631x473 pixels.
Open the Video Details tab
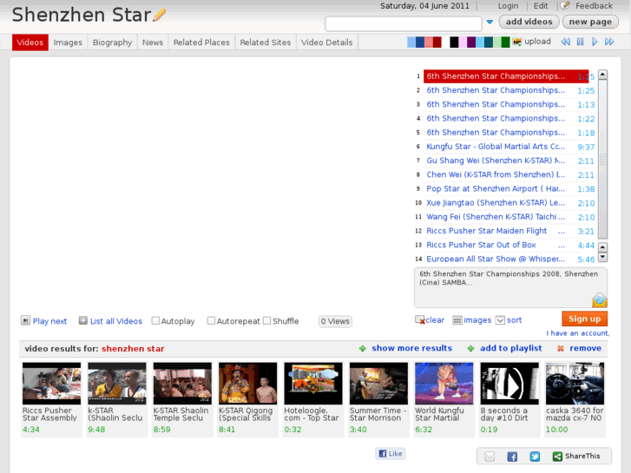(326, 43)
